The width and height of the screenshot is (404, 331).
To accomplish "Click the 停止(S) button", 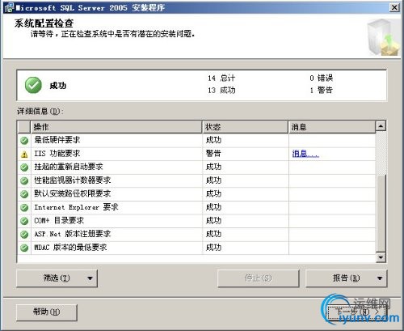I will click(259, 278).
